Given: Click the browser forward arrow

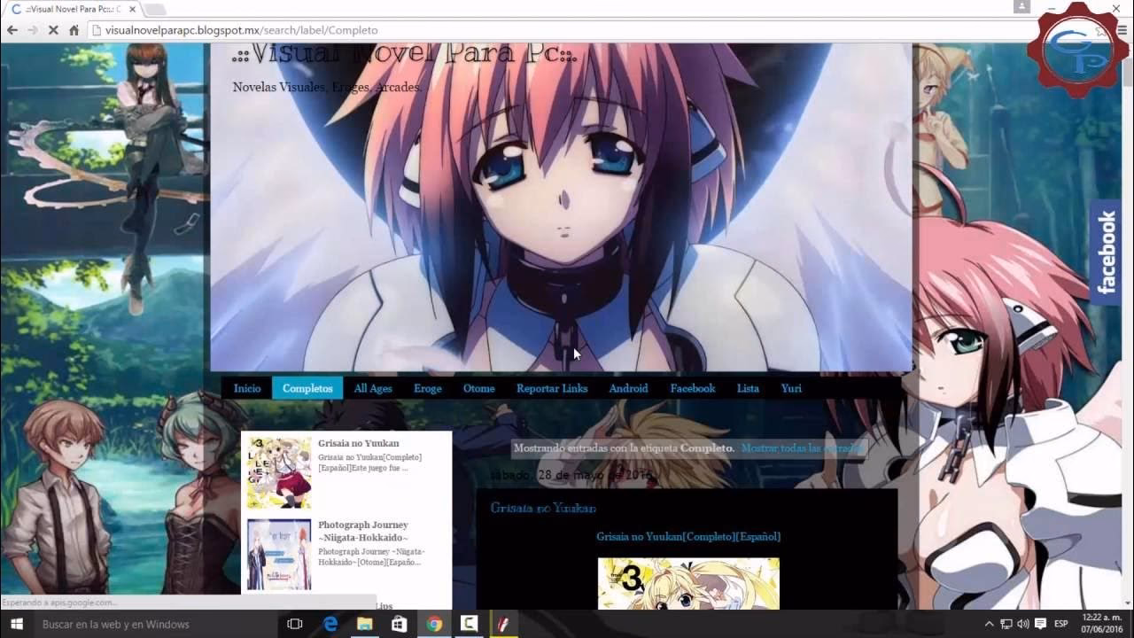Looking at the screenshot, I should pos(33,30).
